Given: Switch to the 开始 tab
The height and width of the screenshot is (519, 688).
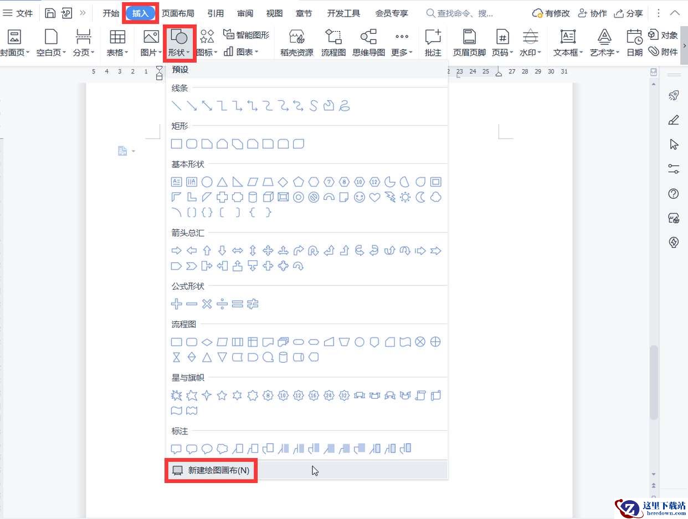Looking at the screenshot, I should click(111, 13).
